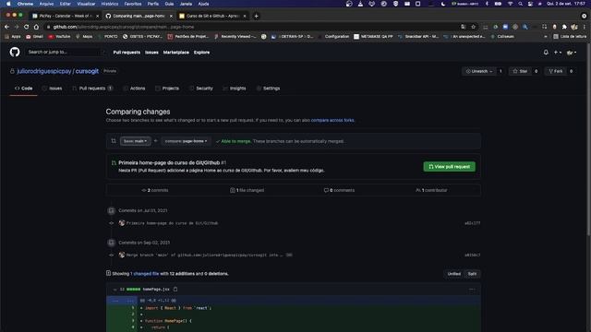Open the Histórico menu in the menu bar
Viewport: 591px width, 332px height.
coord(109,4)
